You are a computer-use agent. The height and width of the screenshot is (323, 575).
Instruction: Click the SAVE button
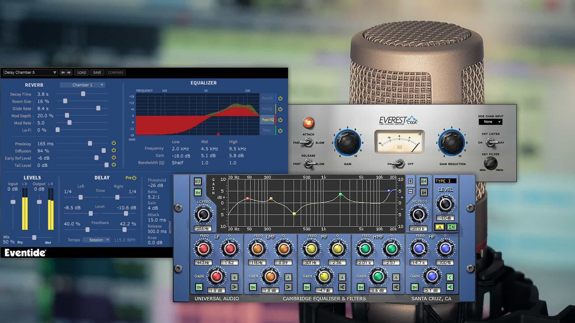point(97,72)
